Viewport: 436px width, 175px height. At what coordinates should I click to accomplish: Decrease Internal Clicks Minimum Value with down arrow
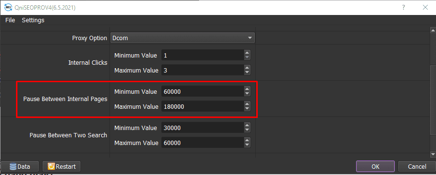[x=247, y=58]
